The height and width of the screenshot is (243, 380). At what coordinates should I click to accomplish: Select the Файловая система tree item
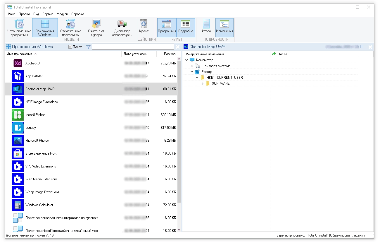tap(216, 66)
